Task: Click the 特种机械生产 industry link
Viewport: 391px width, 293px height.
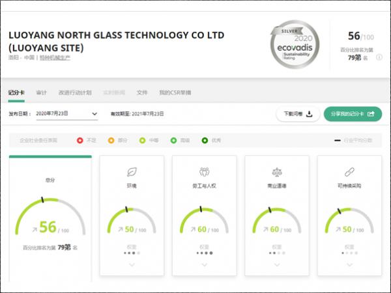Action: (55, 57)
